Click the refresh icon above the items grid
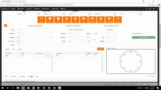Screen dimensions: 161x90 [x=150, y=76]
